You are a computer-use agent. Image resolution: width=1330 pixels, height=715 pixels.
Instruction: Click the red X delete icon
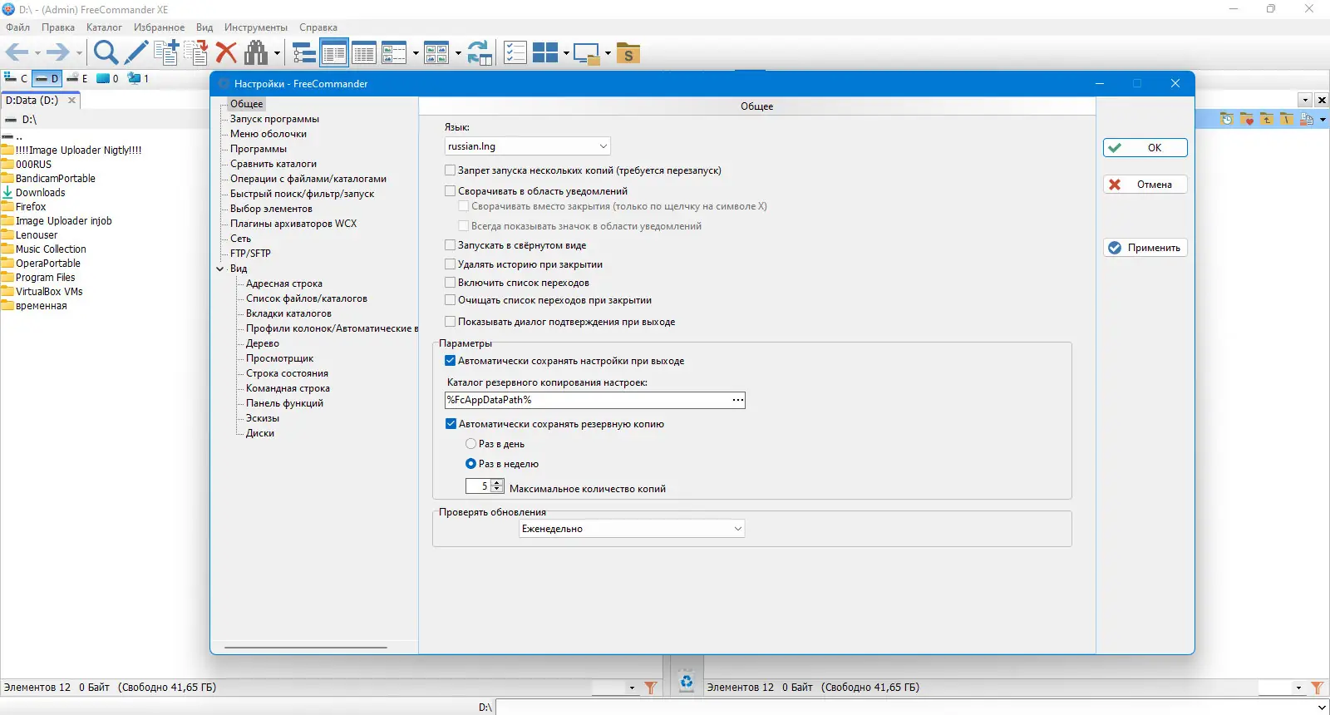(226, 53)
